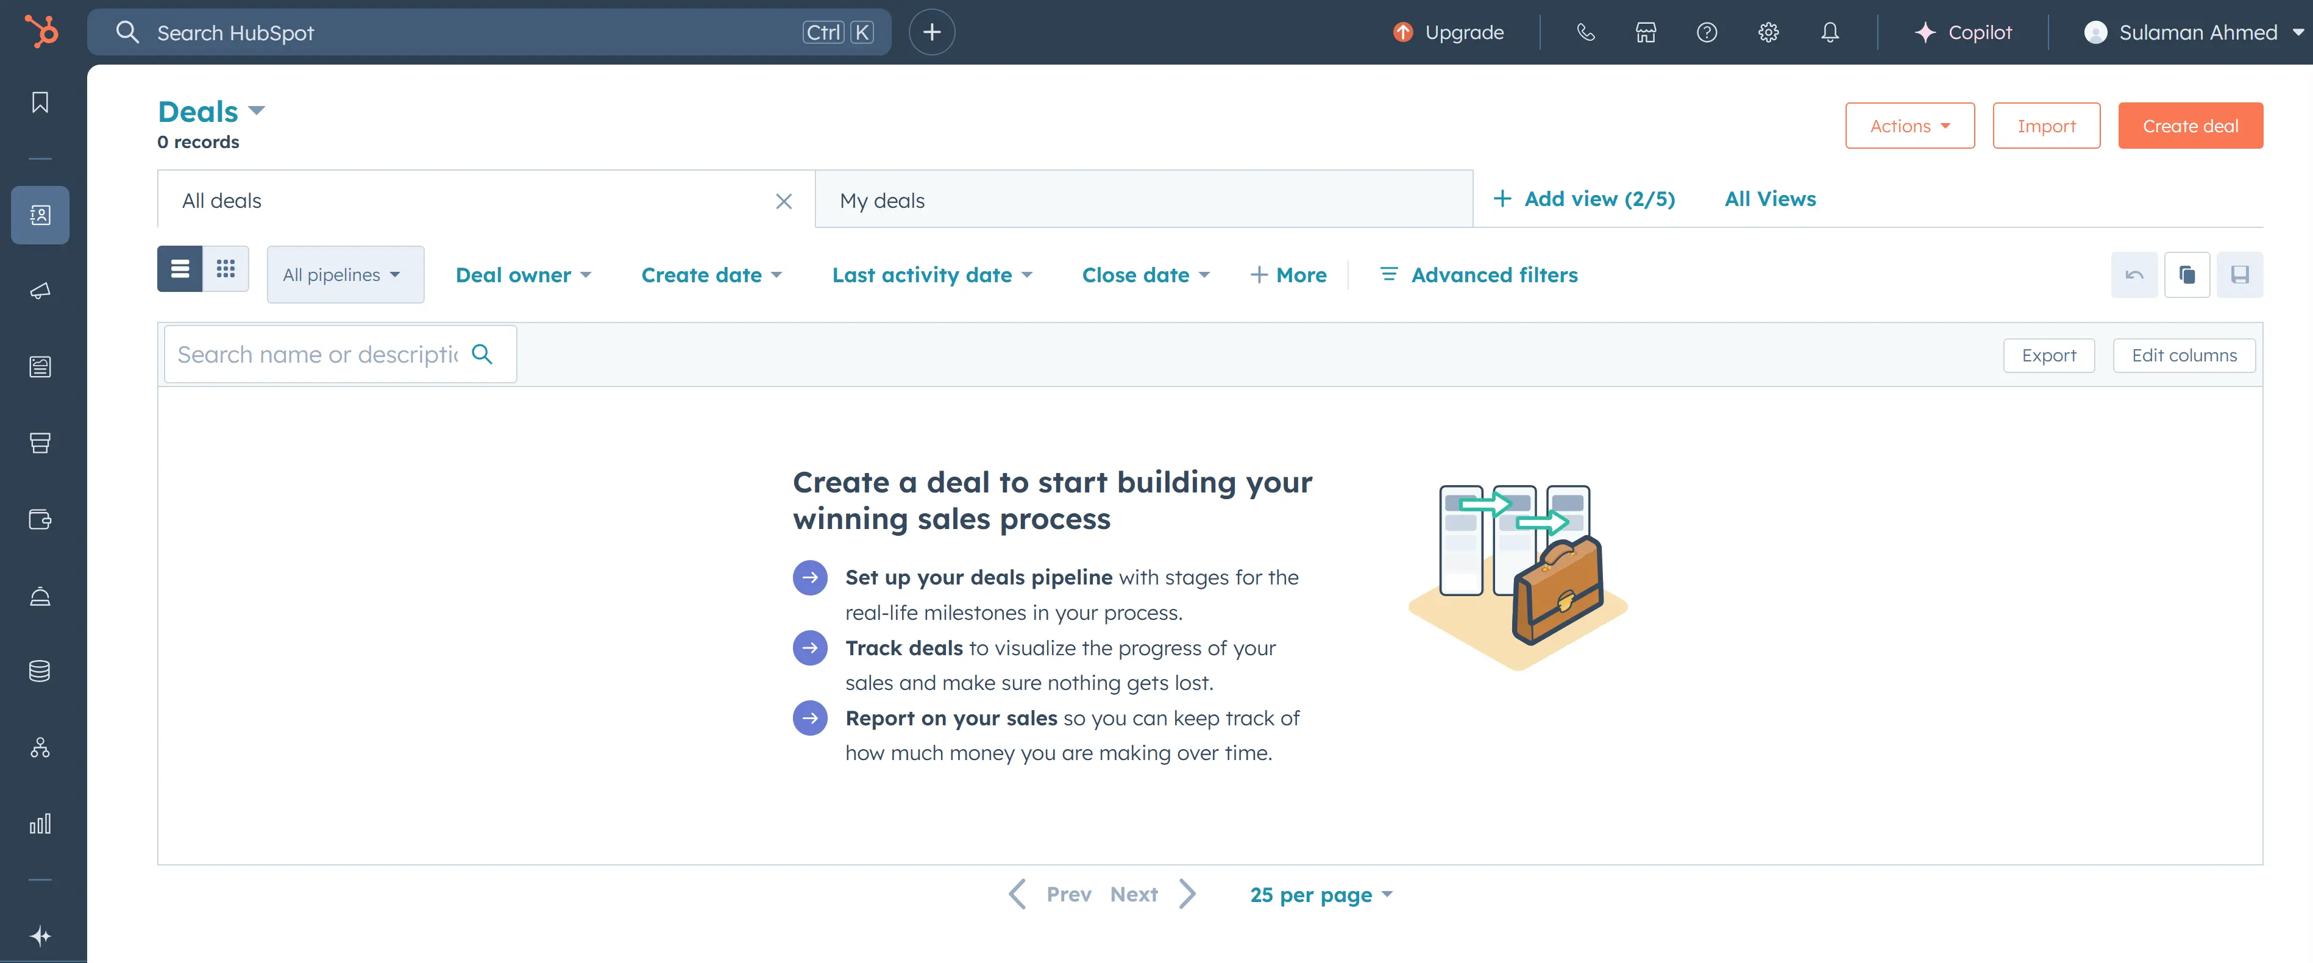Screen dimensions: 2313x963
Task: Open the CRM contacts section in sidebar
Action: 40,215
